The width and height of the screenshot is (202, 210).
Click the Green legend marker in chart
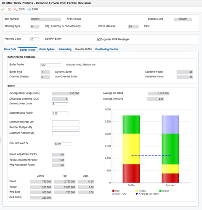pos(160,191)
